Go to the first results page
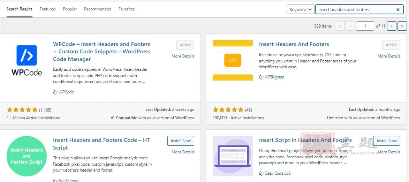The width and height of the screenshot is (409, 182). [340, 26]
